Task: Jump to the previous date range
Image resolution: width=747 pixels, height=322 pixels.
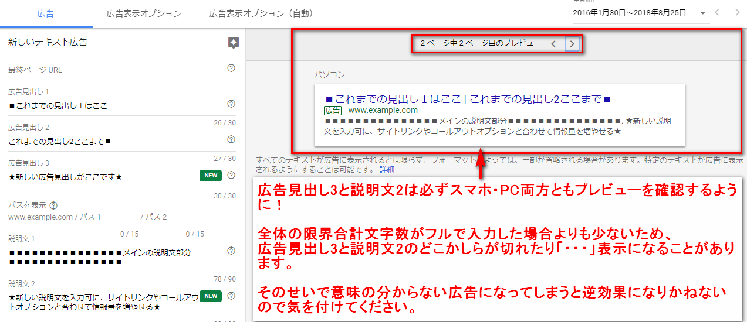Action: pyautogui.click(x=717, y=13)
